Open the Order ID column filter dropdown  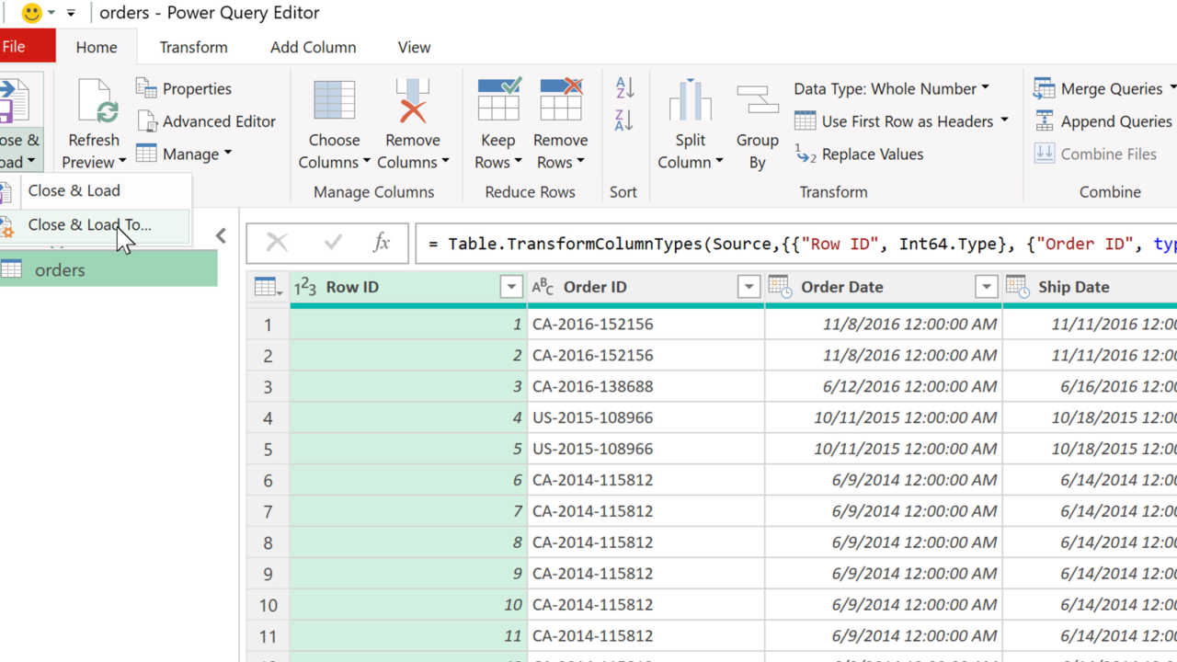[x=748, y=288]
